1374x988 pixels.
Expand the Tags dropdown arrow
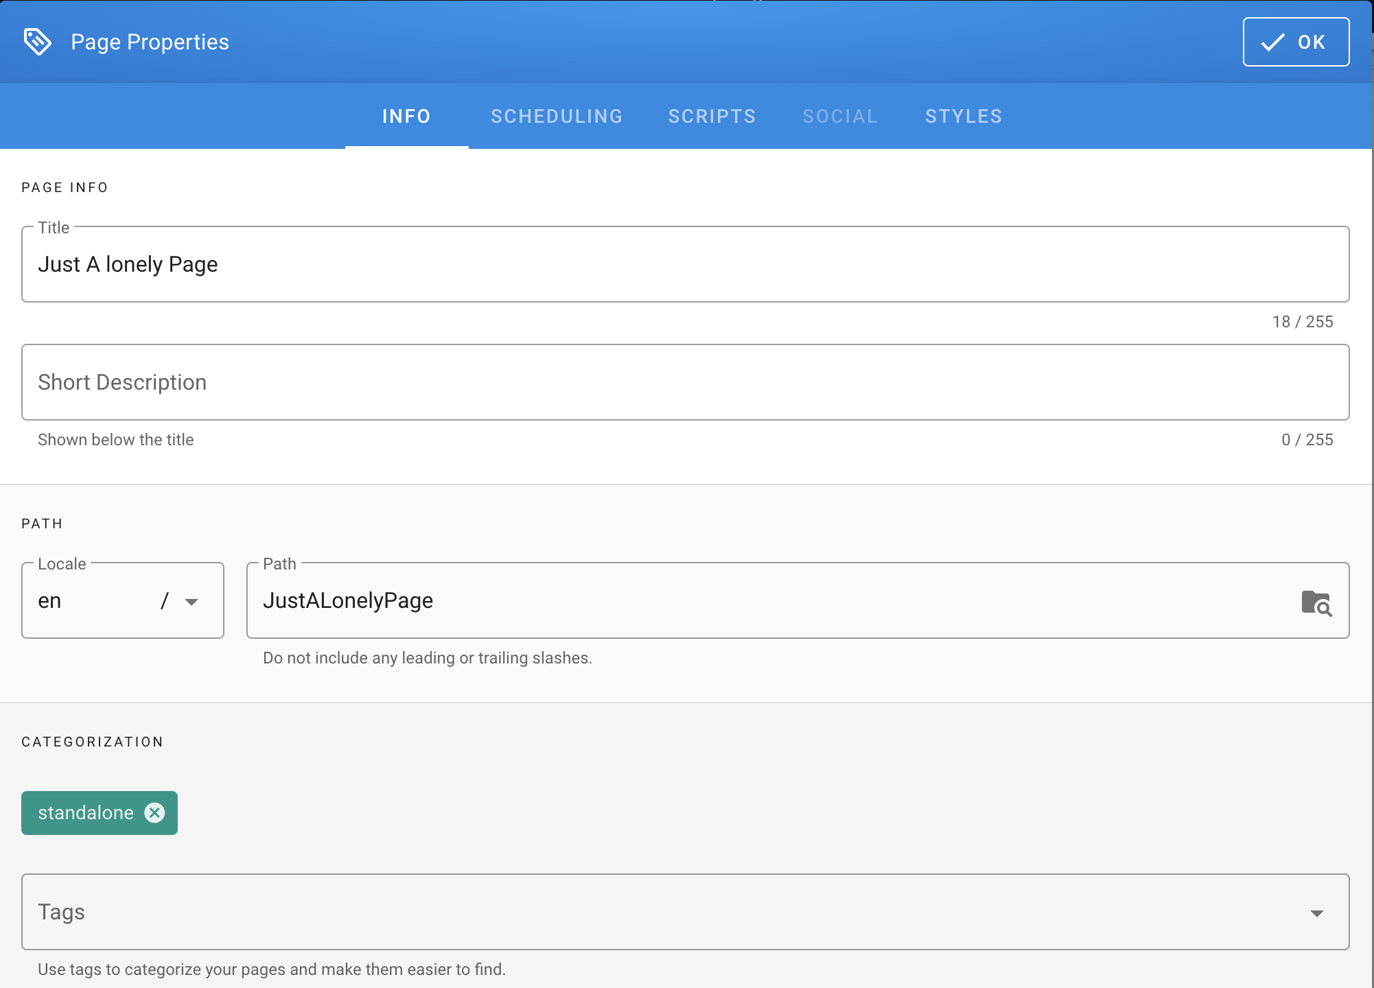[1316, 913]
